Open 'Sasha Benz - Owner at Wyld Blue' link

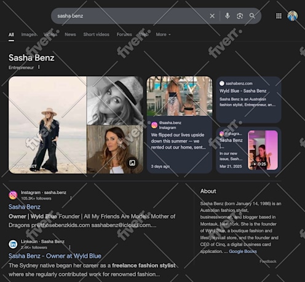pyautogui.click(x=55, y=256)
